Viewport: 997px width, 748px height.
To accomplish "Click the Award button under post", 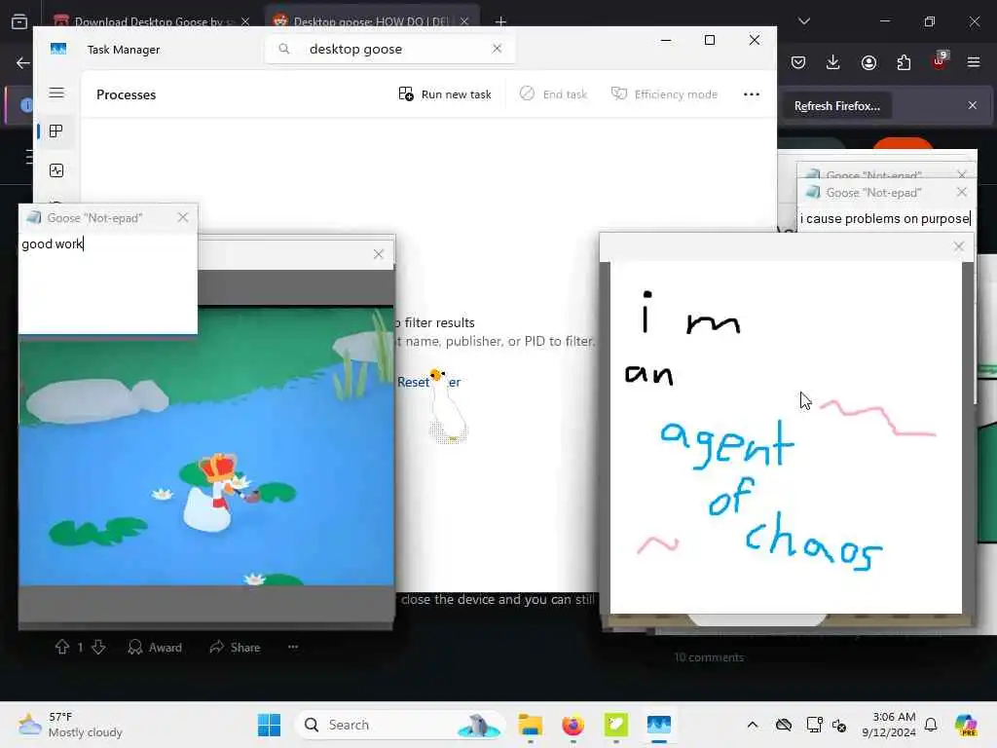I will coord(155,647).
